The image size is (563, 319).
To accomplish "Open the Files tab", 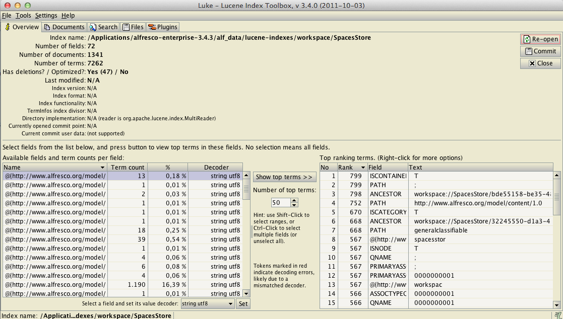I will 133,27.
